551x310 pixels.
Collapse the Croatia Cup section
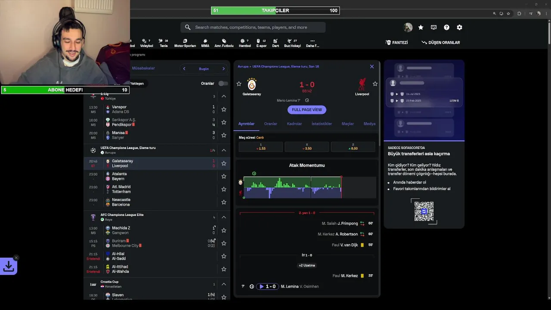(224, 284)
